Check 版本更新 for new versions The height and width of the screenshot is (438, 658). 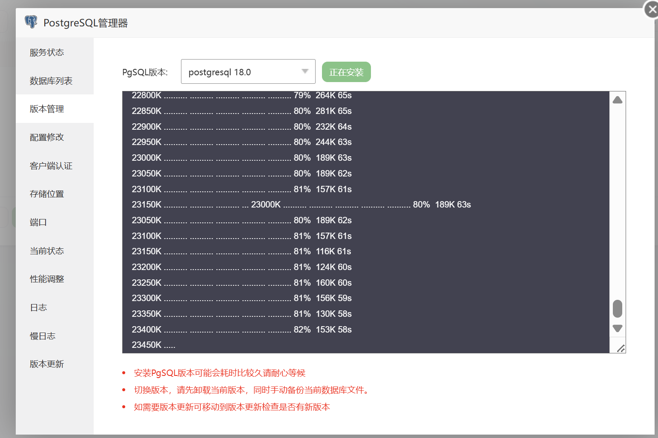[x=46, y=364]
